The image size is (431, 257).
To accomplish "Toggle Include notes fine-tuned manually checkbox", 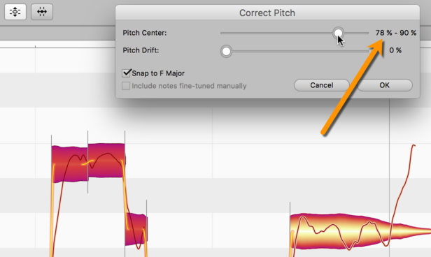I will point(126,86).
